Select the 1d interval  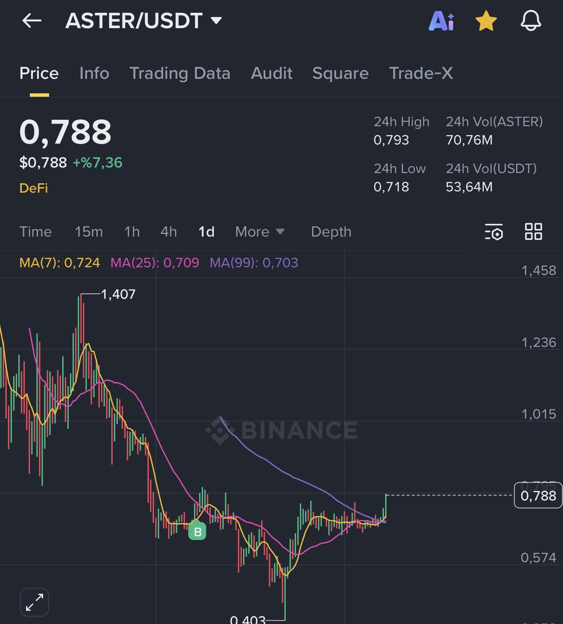207,231
